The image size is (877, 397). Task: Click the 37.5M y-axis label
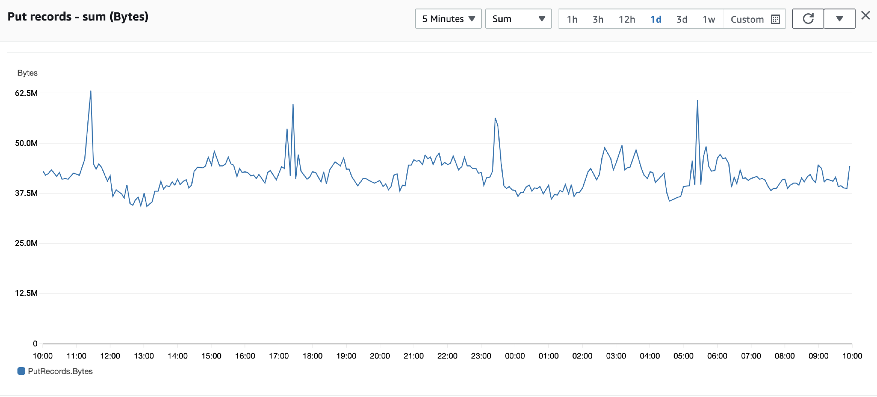(27, 193)
